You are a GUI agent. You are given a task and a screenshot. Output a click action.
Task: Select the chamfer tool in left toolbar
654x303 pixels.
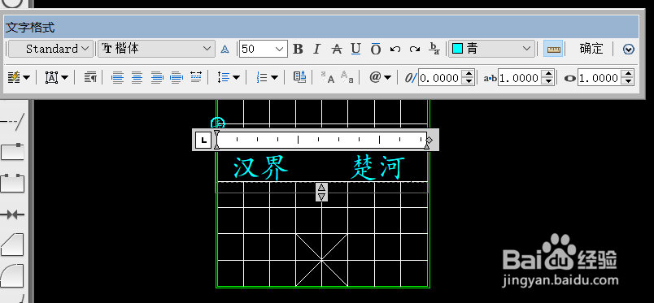click(12, 245)
